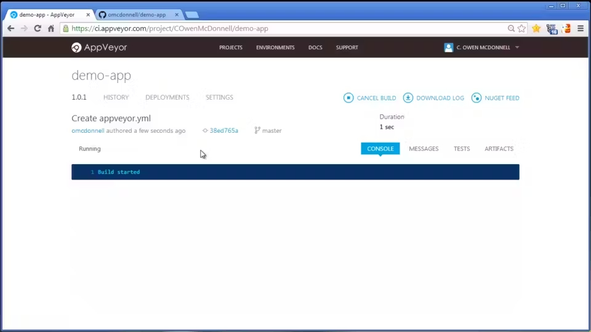The width and height of the screenshot is (591, 332).
Task: Click the AppVeyor brand name
Action: pos(105,47)
